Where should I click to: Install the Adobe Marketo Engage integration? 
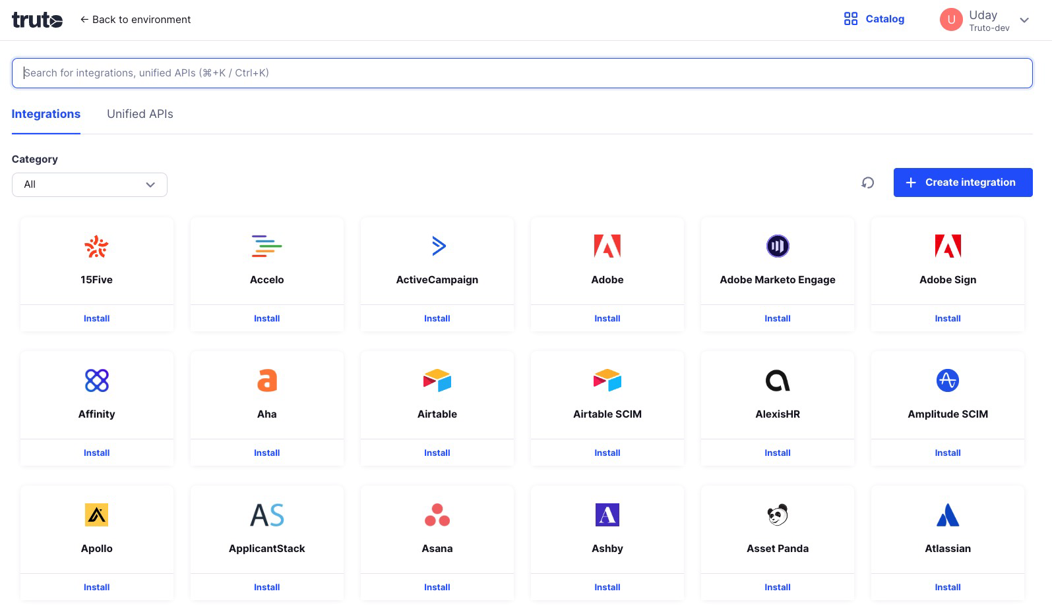(778, 318)
